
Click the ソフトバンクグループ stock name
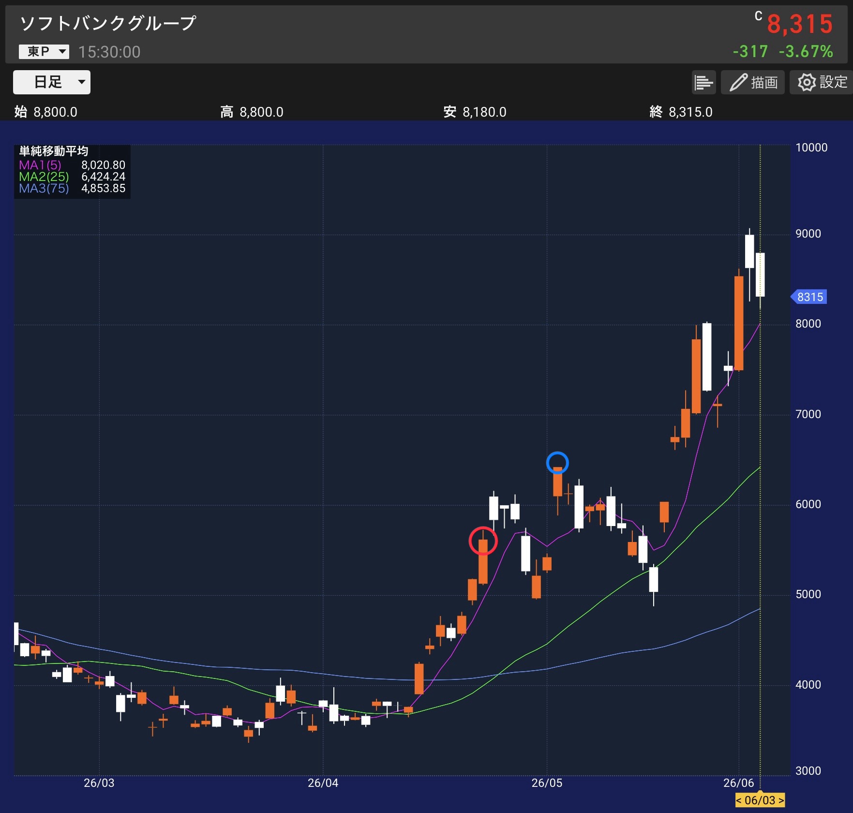click(x=108, y=23)
